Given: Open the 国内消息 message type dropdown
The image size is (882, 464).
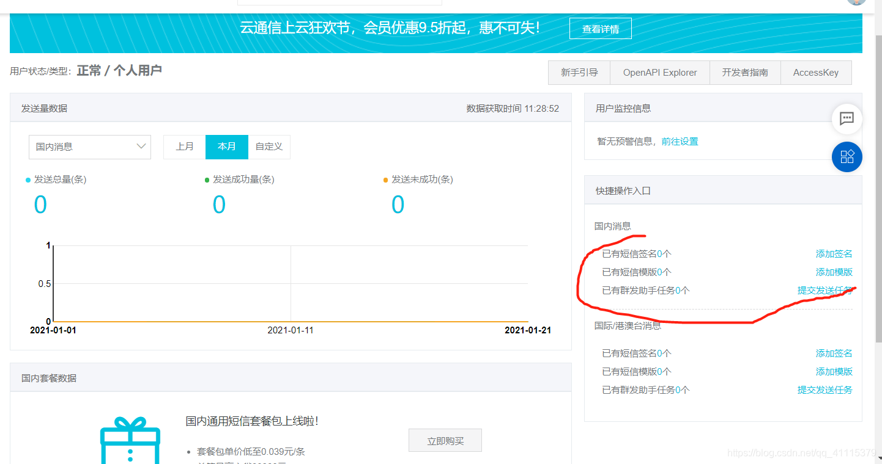Looking at the screenshot, I should 90,147.
